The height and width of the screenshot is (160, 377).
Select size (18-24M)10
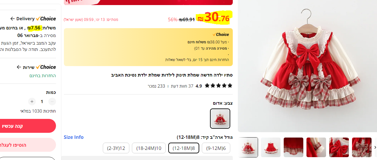point(149,148)
